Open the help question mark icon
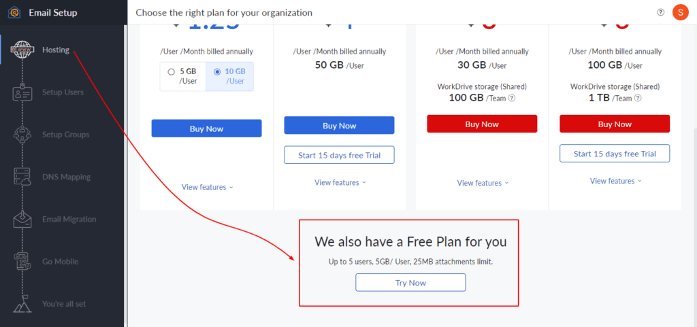Image resolution: width=697 pixels, height=327 pixels. coord(660,12)
